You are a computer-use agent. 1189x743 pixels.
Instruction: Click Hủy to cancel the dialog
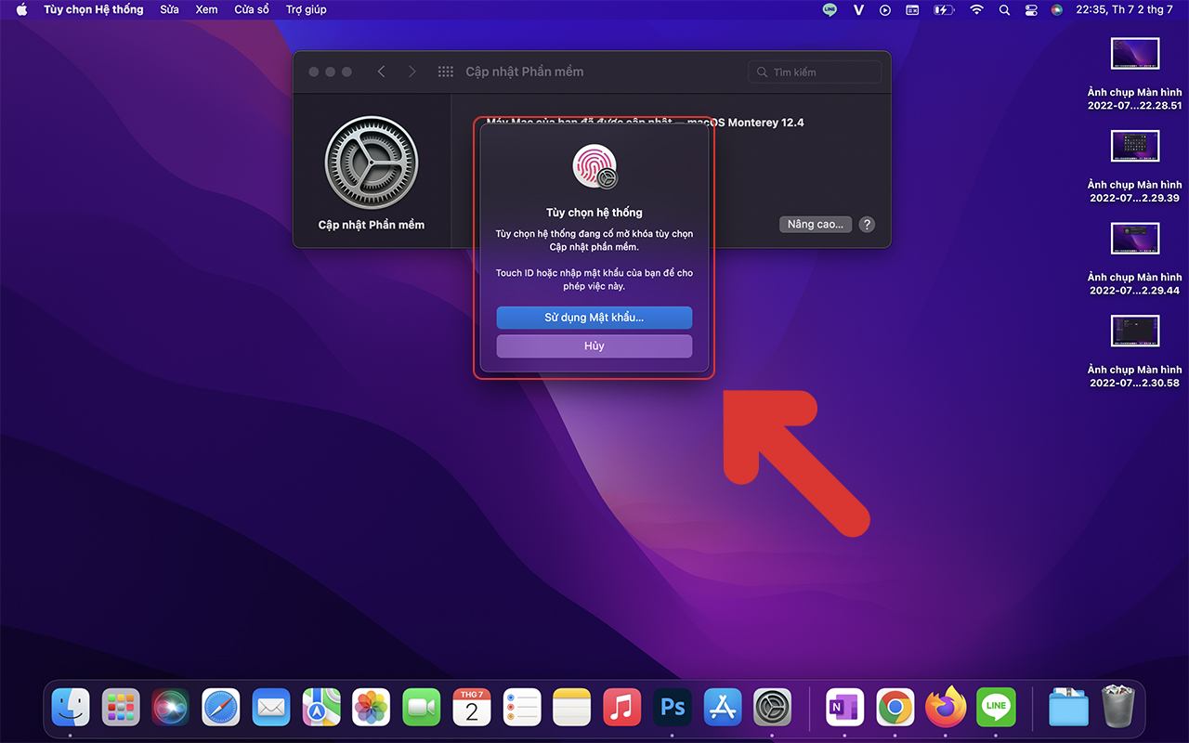click(594, 345)
